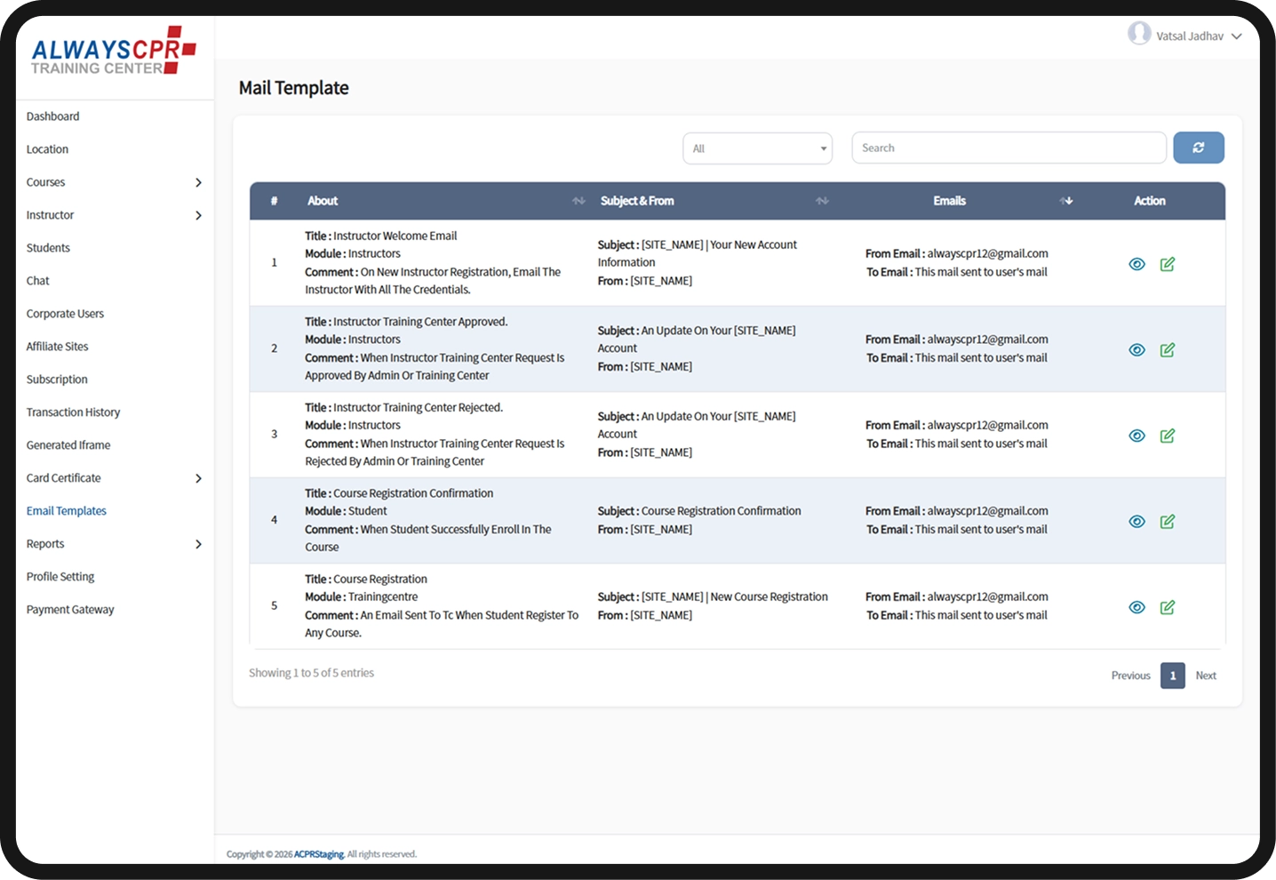1276x880 pixels.
Task: Expand the Card Certificate submenu chevron
Action: tap(198, 478)
